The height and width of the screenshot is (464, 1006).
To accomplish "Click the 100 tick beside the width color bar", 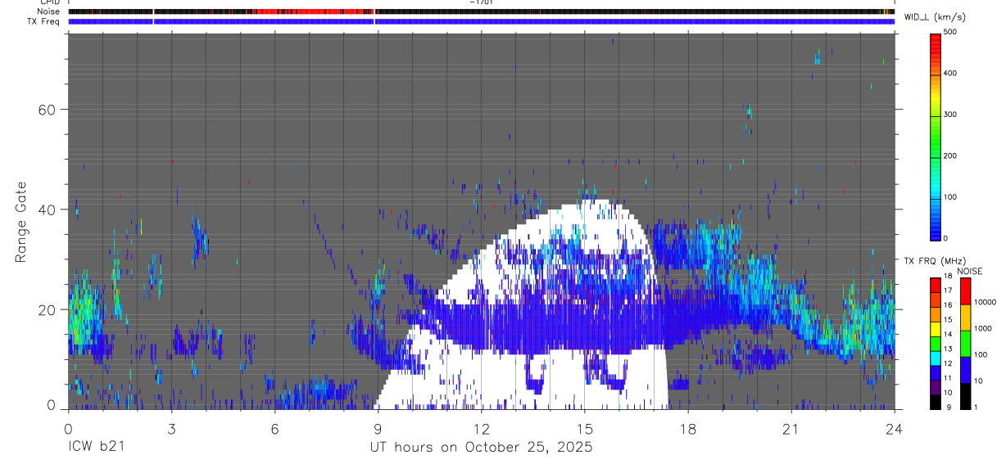I will point(952,197).
